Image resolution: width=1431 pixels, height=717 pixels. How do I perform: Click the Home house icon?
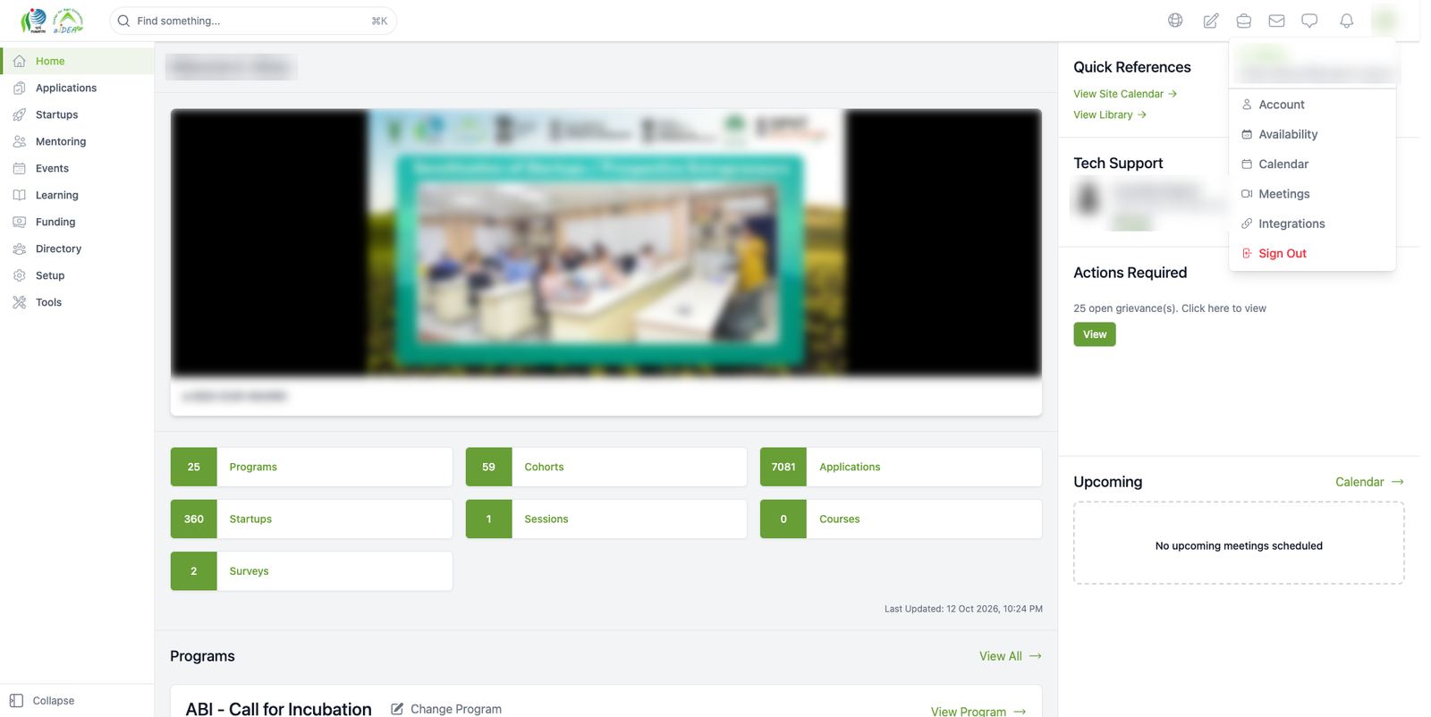pos(19,61)
